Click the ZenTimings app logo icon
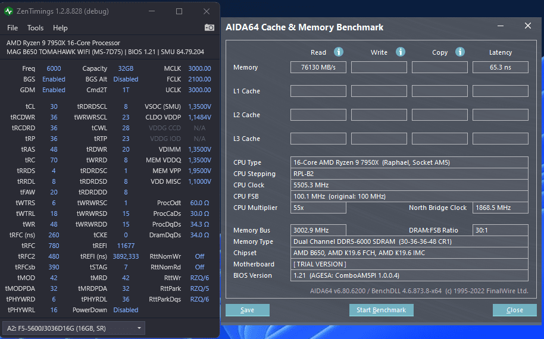The image size is (544, 339). 8,11
